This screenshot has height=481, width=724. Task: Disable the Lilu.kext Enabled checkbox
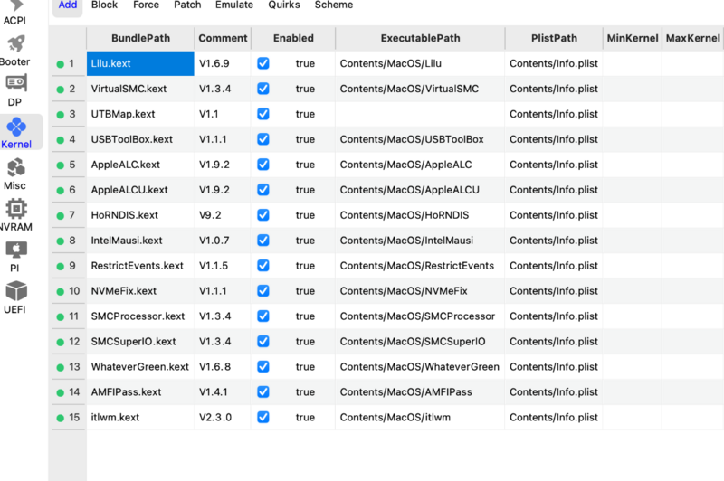(x=263, y=63)
